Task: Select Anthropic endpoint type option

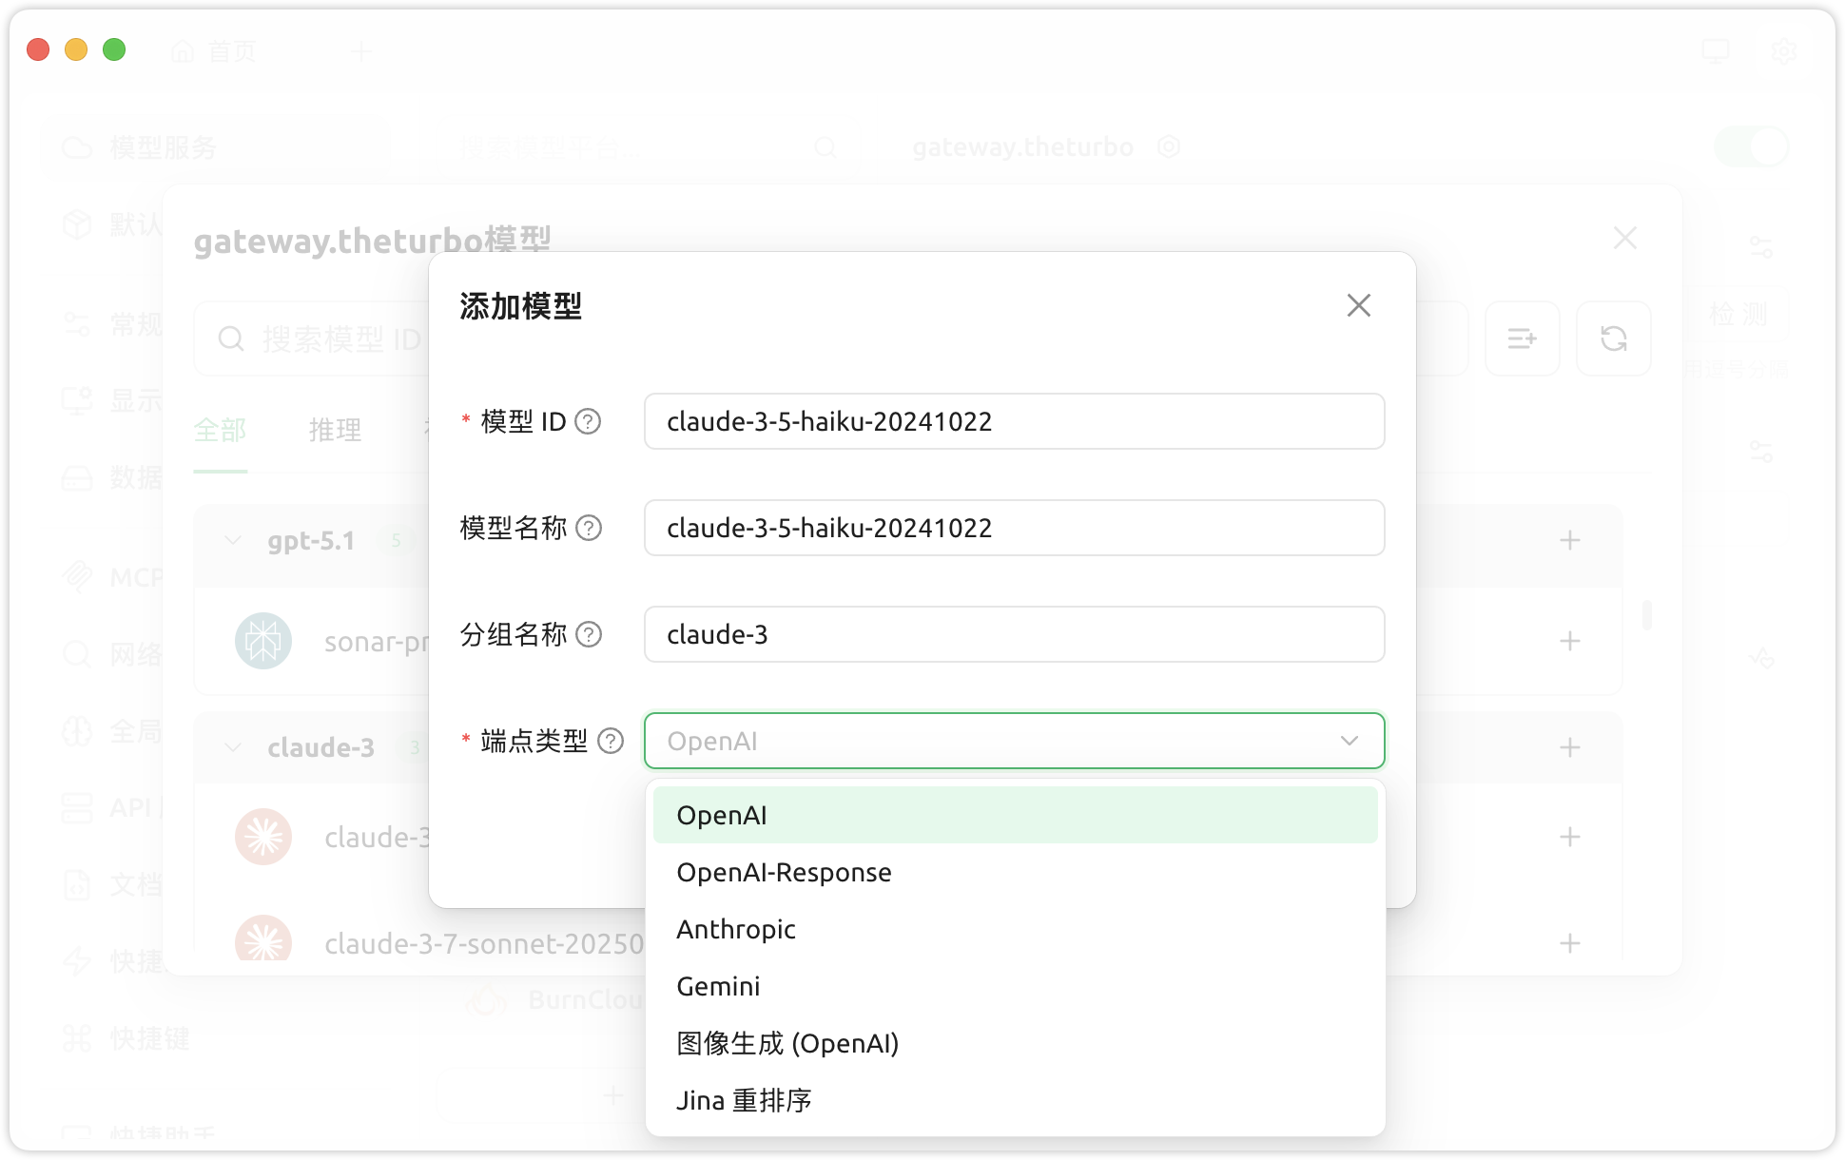Action: click(x=736, y=929)
